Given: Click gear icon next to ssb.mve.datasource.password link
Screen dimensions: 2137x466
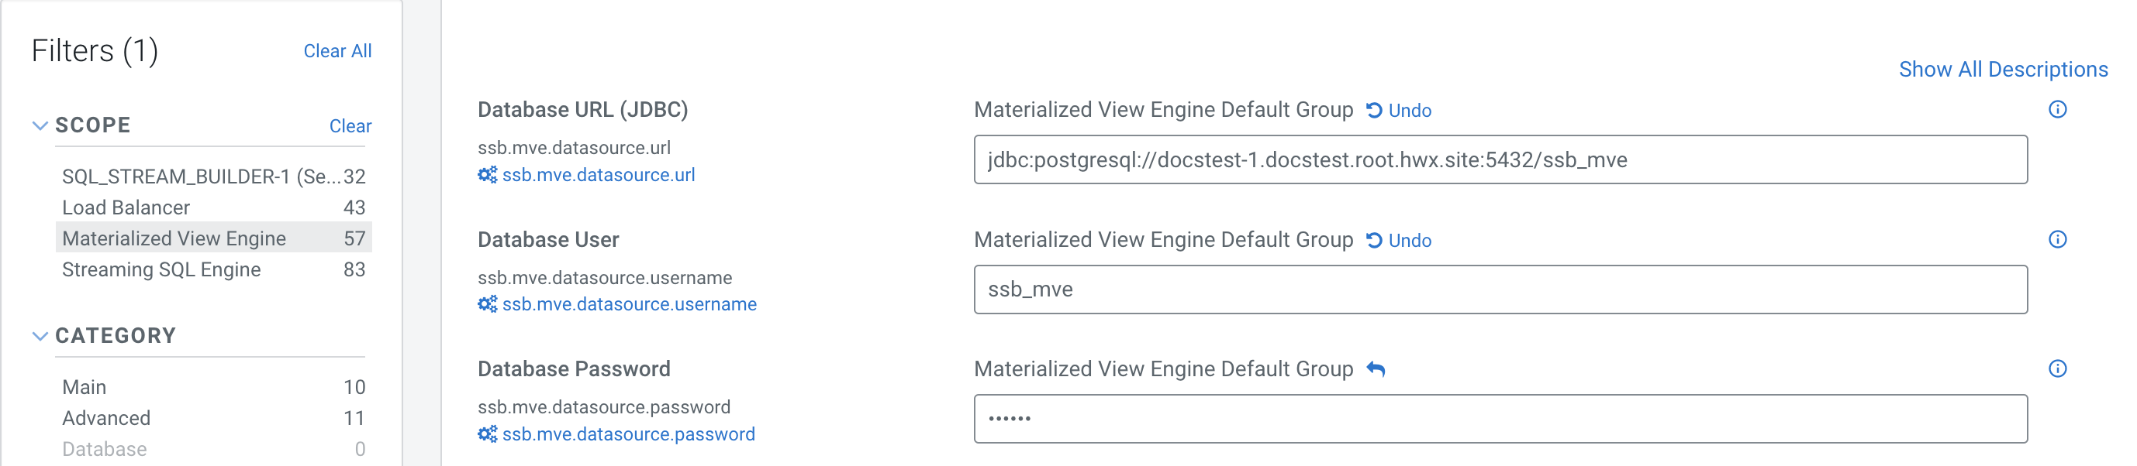Looking at the screenshot, I should pyautogui.click(x=487, y=433).
